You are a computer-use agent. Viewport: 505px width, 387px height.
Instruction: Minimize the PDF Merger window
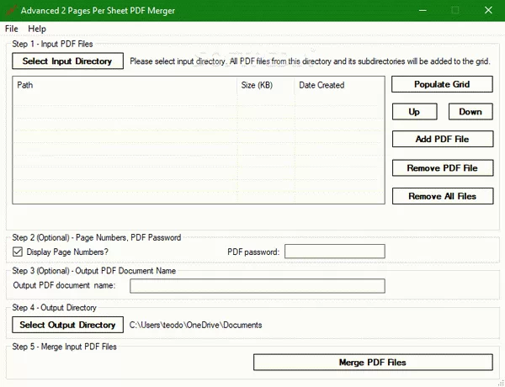pos(423,10)
